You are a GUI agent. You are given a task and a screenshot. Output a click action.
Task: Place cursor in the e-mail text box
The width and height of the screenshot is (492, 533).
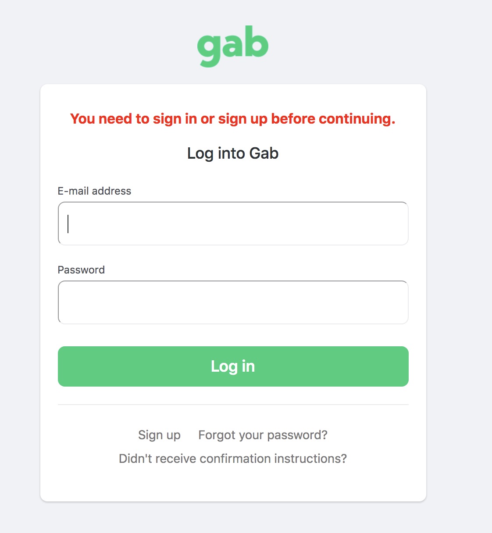[233, 224]
